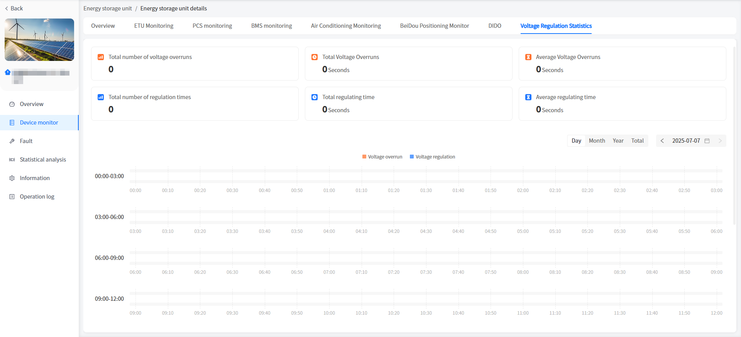Image resolution: width=741 pixels, height=337 pixels.
Task: Select the Year time range option
Action: pyautogui.click(x=618, y=141)
